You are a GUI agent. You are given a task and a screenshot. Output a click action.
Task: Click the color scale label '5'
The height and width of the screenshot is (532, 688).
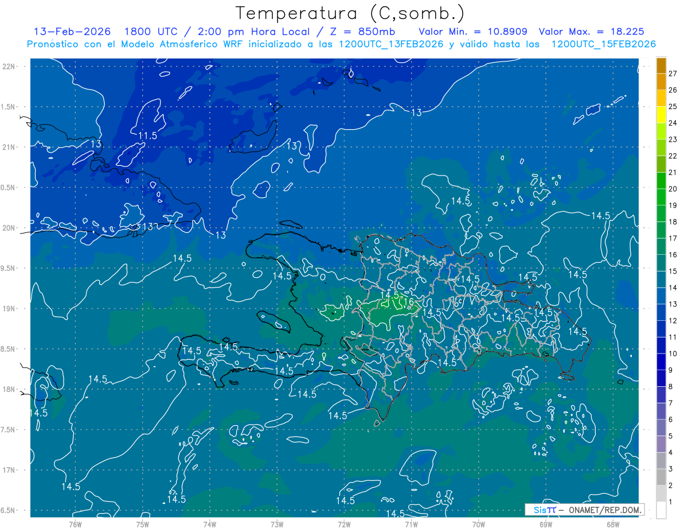tap(670, 436)
